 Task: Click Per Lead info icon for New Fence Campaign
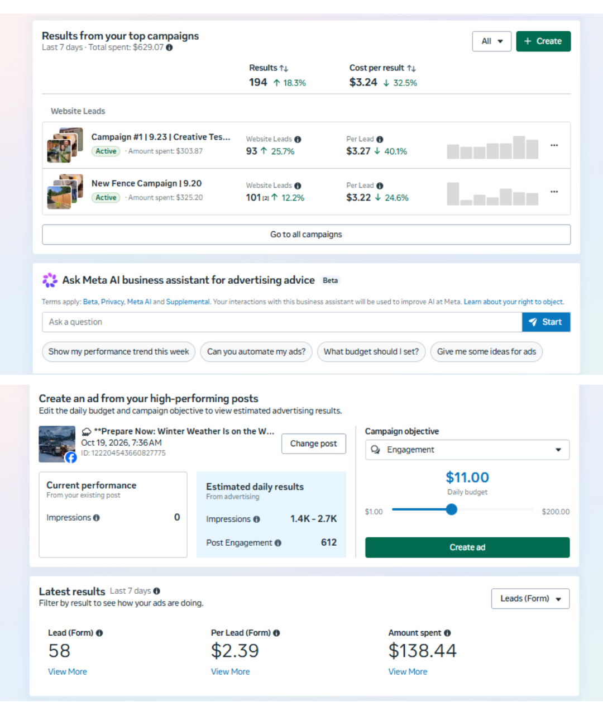click(x=380, y=186)
